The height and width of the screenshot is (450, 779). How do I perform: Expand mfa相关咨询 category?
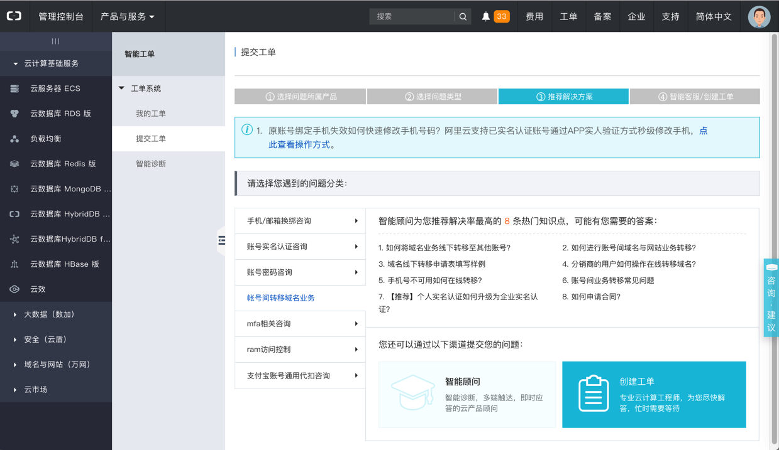click(x=300, y=324)
